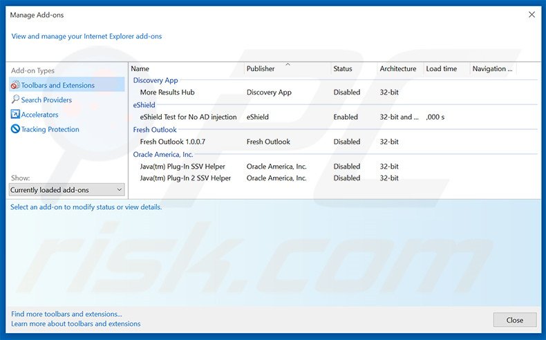Close the Manage Add-ons window with X
Image resolution: width=546 pixels, height=340 pixels.
(531, 15)
